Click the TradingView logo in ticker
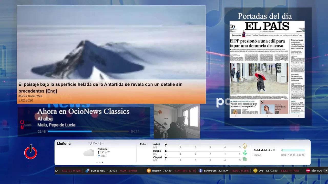This screenshot has width=328, height=184. pyautogui.click(x=326, y=171)
